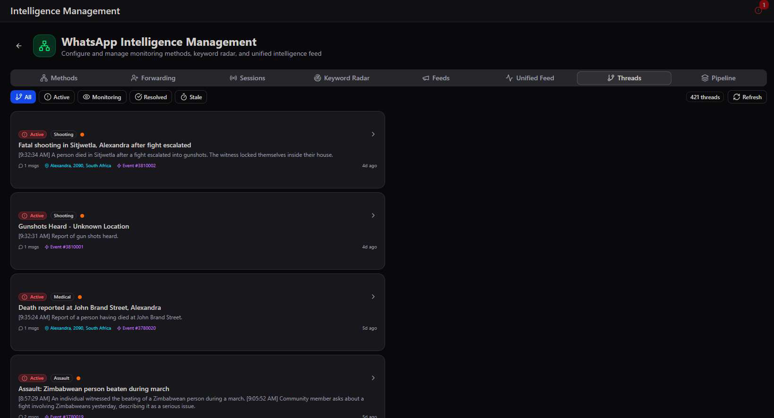Screen dimensions: 774x418
Task: Filter threads by All
Action: click(x=23, y=97)
